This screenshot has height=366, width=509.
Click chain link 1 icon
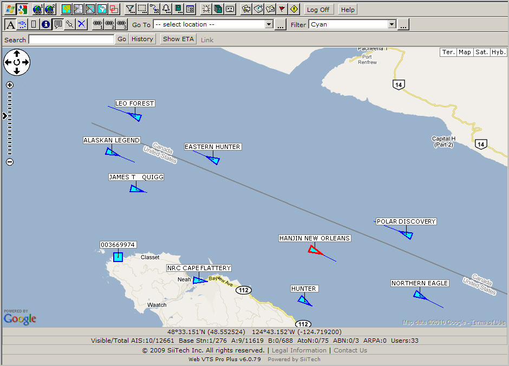(97, 24)
